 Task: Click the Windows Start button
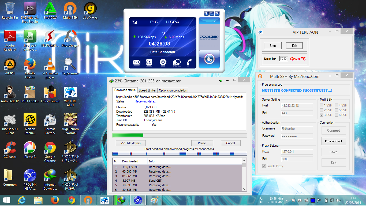pos(6,200)
